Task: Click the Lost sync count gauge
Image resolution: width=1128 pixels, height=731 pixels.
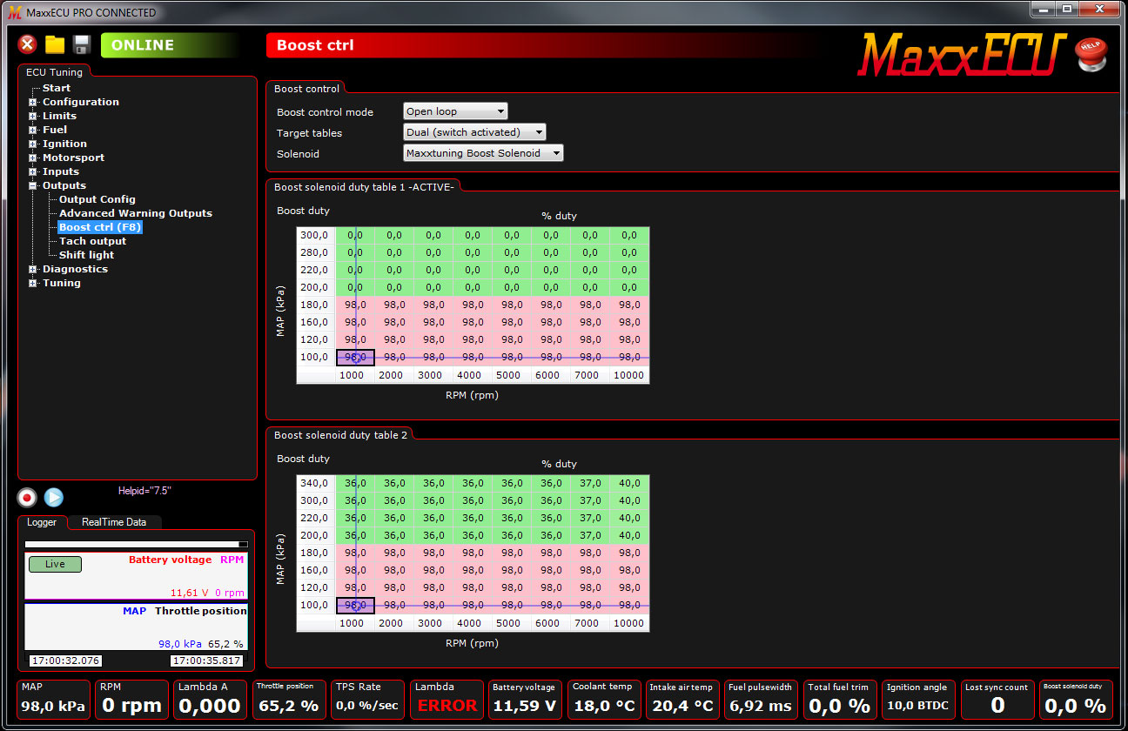Action: point(997,700)
